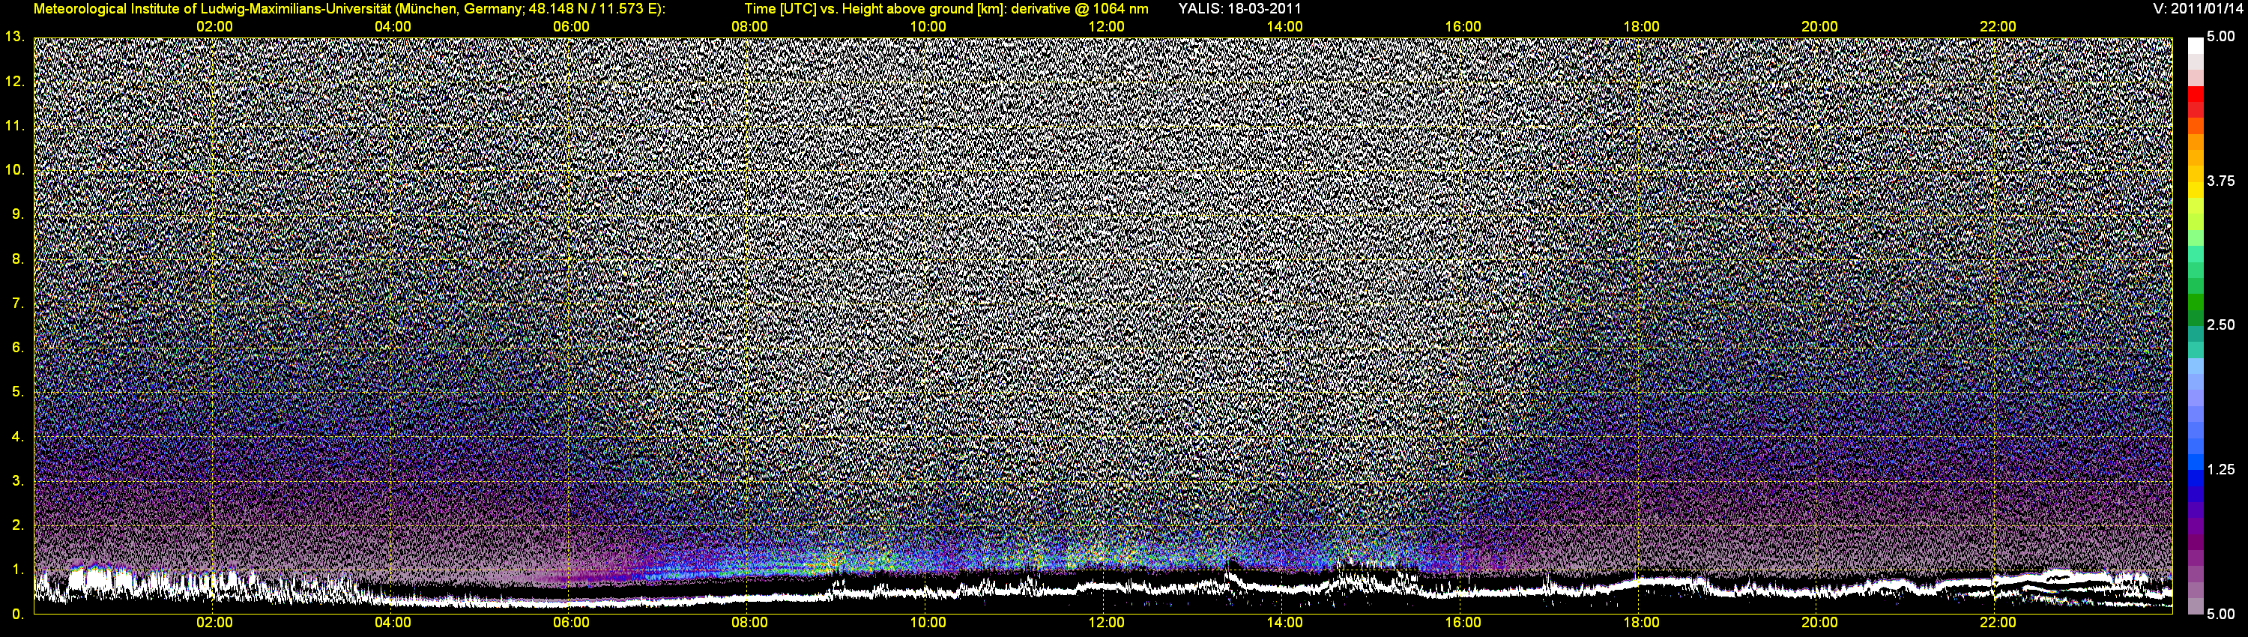Click the 2. km height axis label
Viewport: 2248px width, 637px height.
[x=17, y=525]
